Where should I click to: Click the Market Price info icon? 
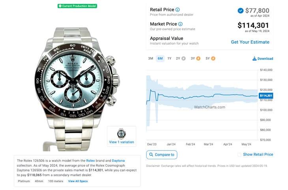click(x=180, y=24)
